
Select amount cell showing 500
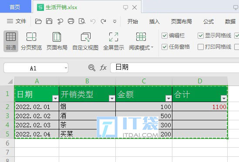tap(144, 116)
